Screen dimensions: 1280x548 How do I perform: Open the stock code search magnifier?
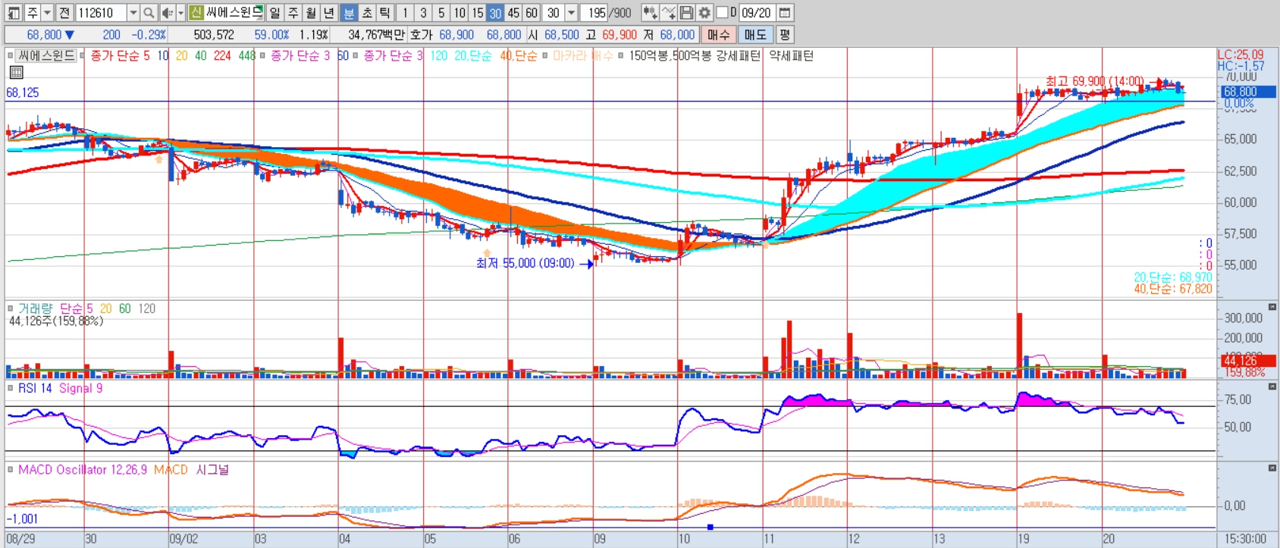(149, 13)
